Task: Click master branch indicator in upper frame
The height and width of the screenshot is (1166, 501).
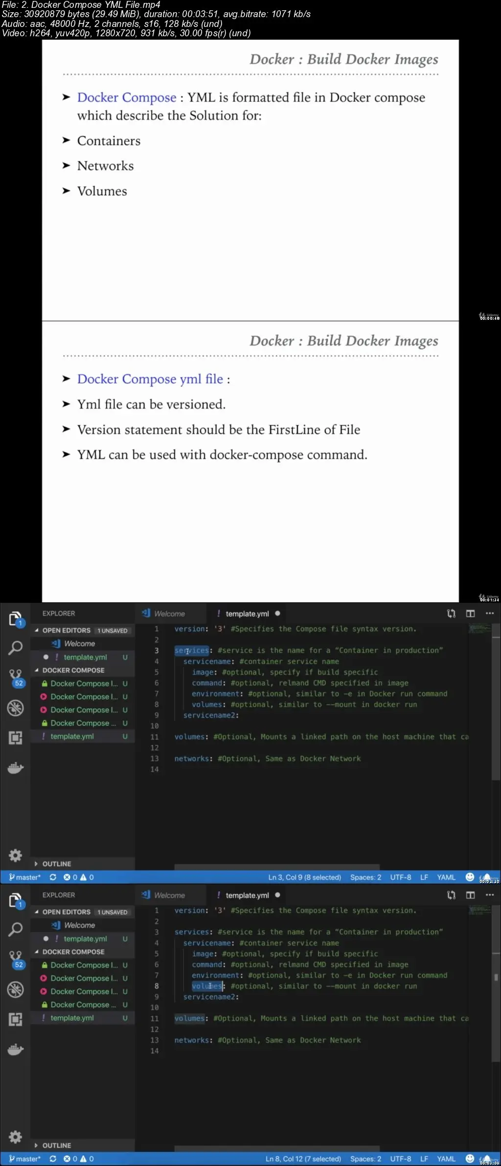Action: click(x=24, y=877)
